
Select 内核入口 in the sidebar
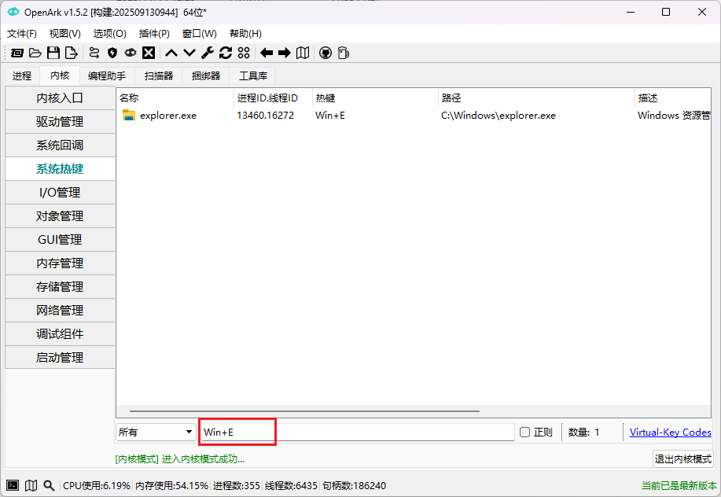point(60,98)
